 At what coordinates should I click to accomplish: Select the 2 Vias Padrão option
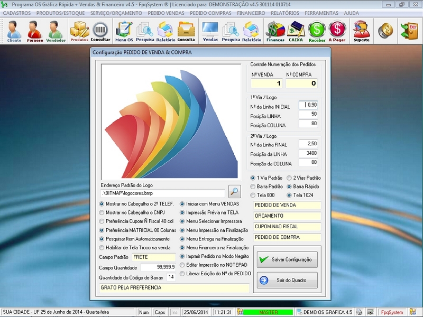(289, 178)
